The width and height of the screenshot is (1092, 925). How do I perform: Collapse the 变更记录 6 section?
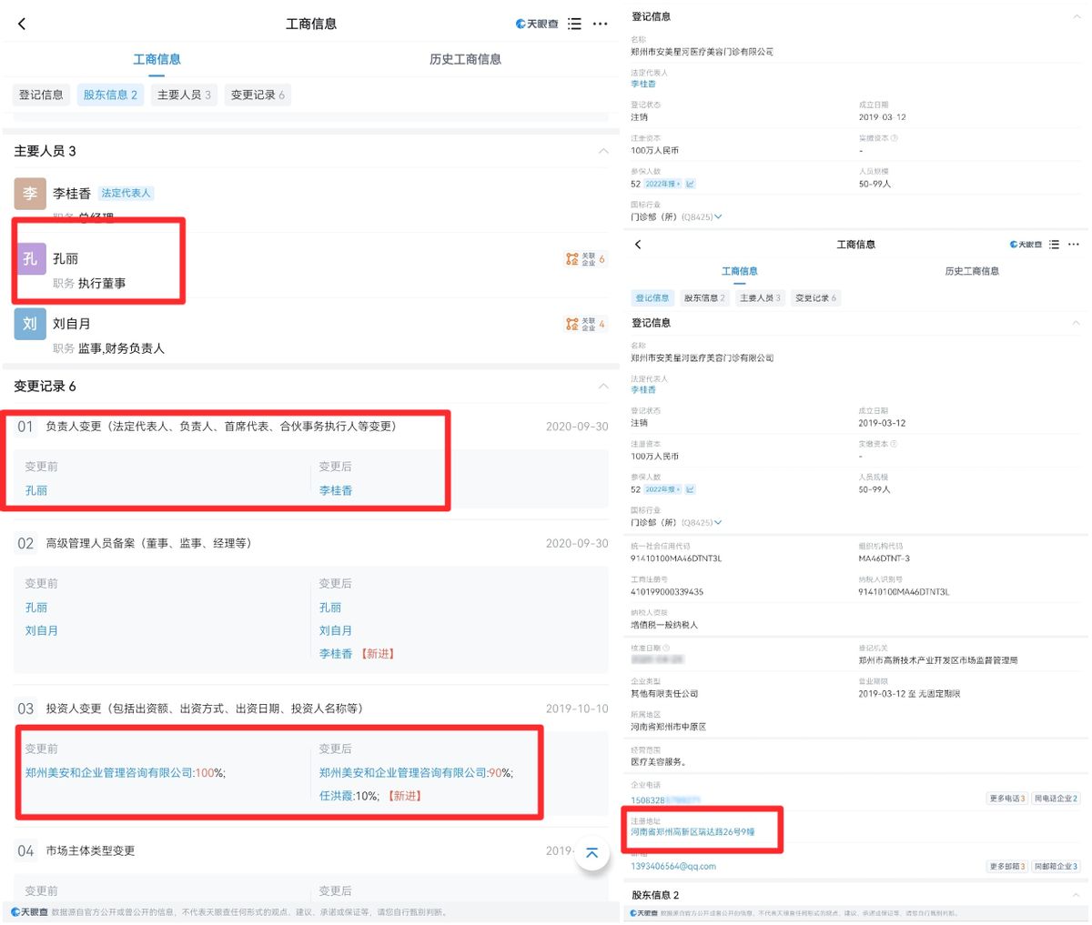(602, 387)
